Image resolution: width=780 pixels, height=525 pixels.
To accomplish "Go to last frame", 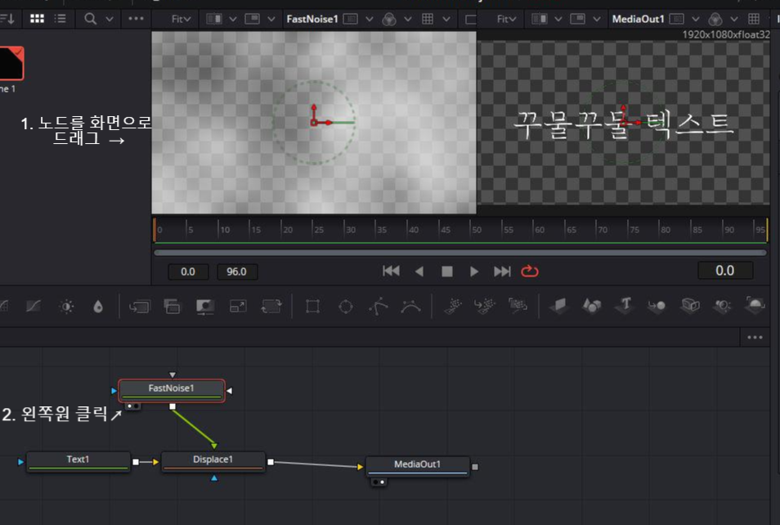I will (502, 271).
